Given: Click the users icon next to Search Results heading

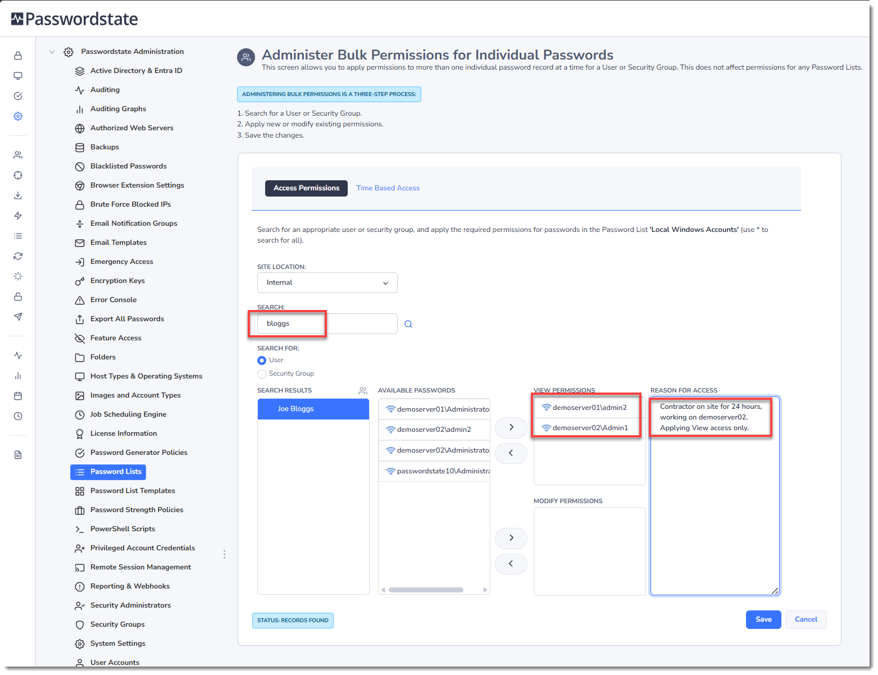Looking at the screenshot, I should pyautogui.click(x=363, y=390).
